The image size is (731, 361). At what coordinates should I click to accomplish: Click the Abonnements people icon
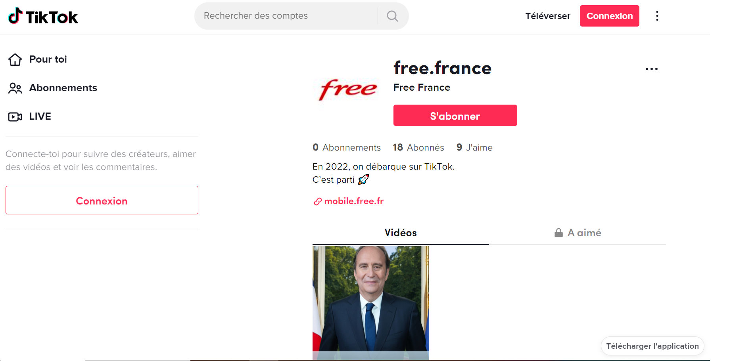click(15, 88)
